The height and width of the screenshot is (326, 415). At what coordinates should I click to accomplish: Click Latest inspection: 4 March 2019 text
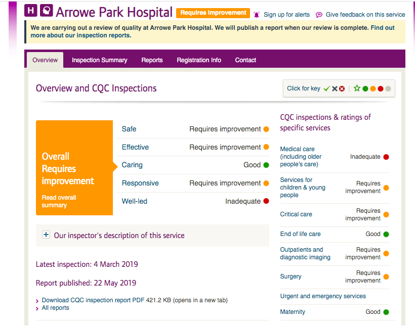(87, 264)
